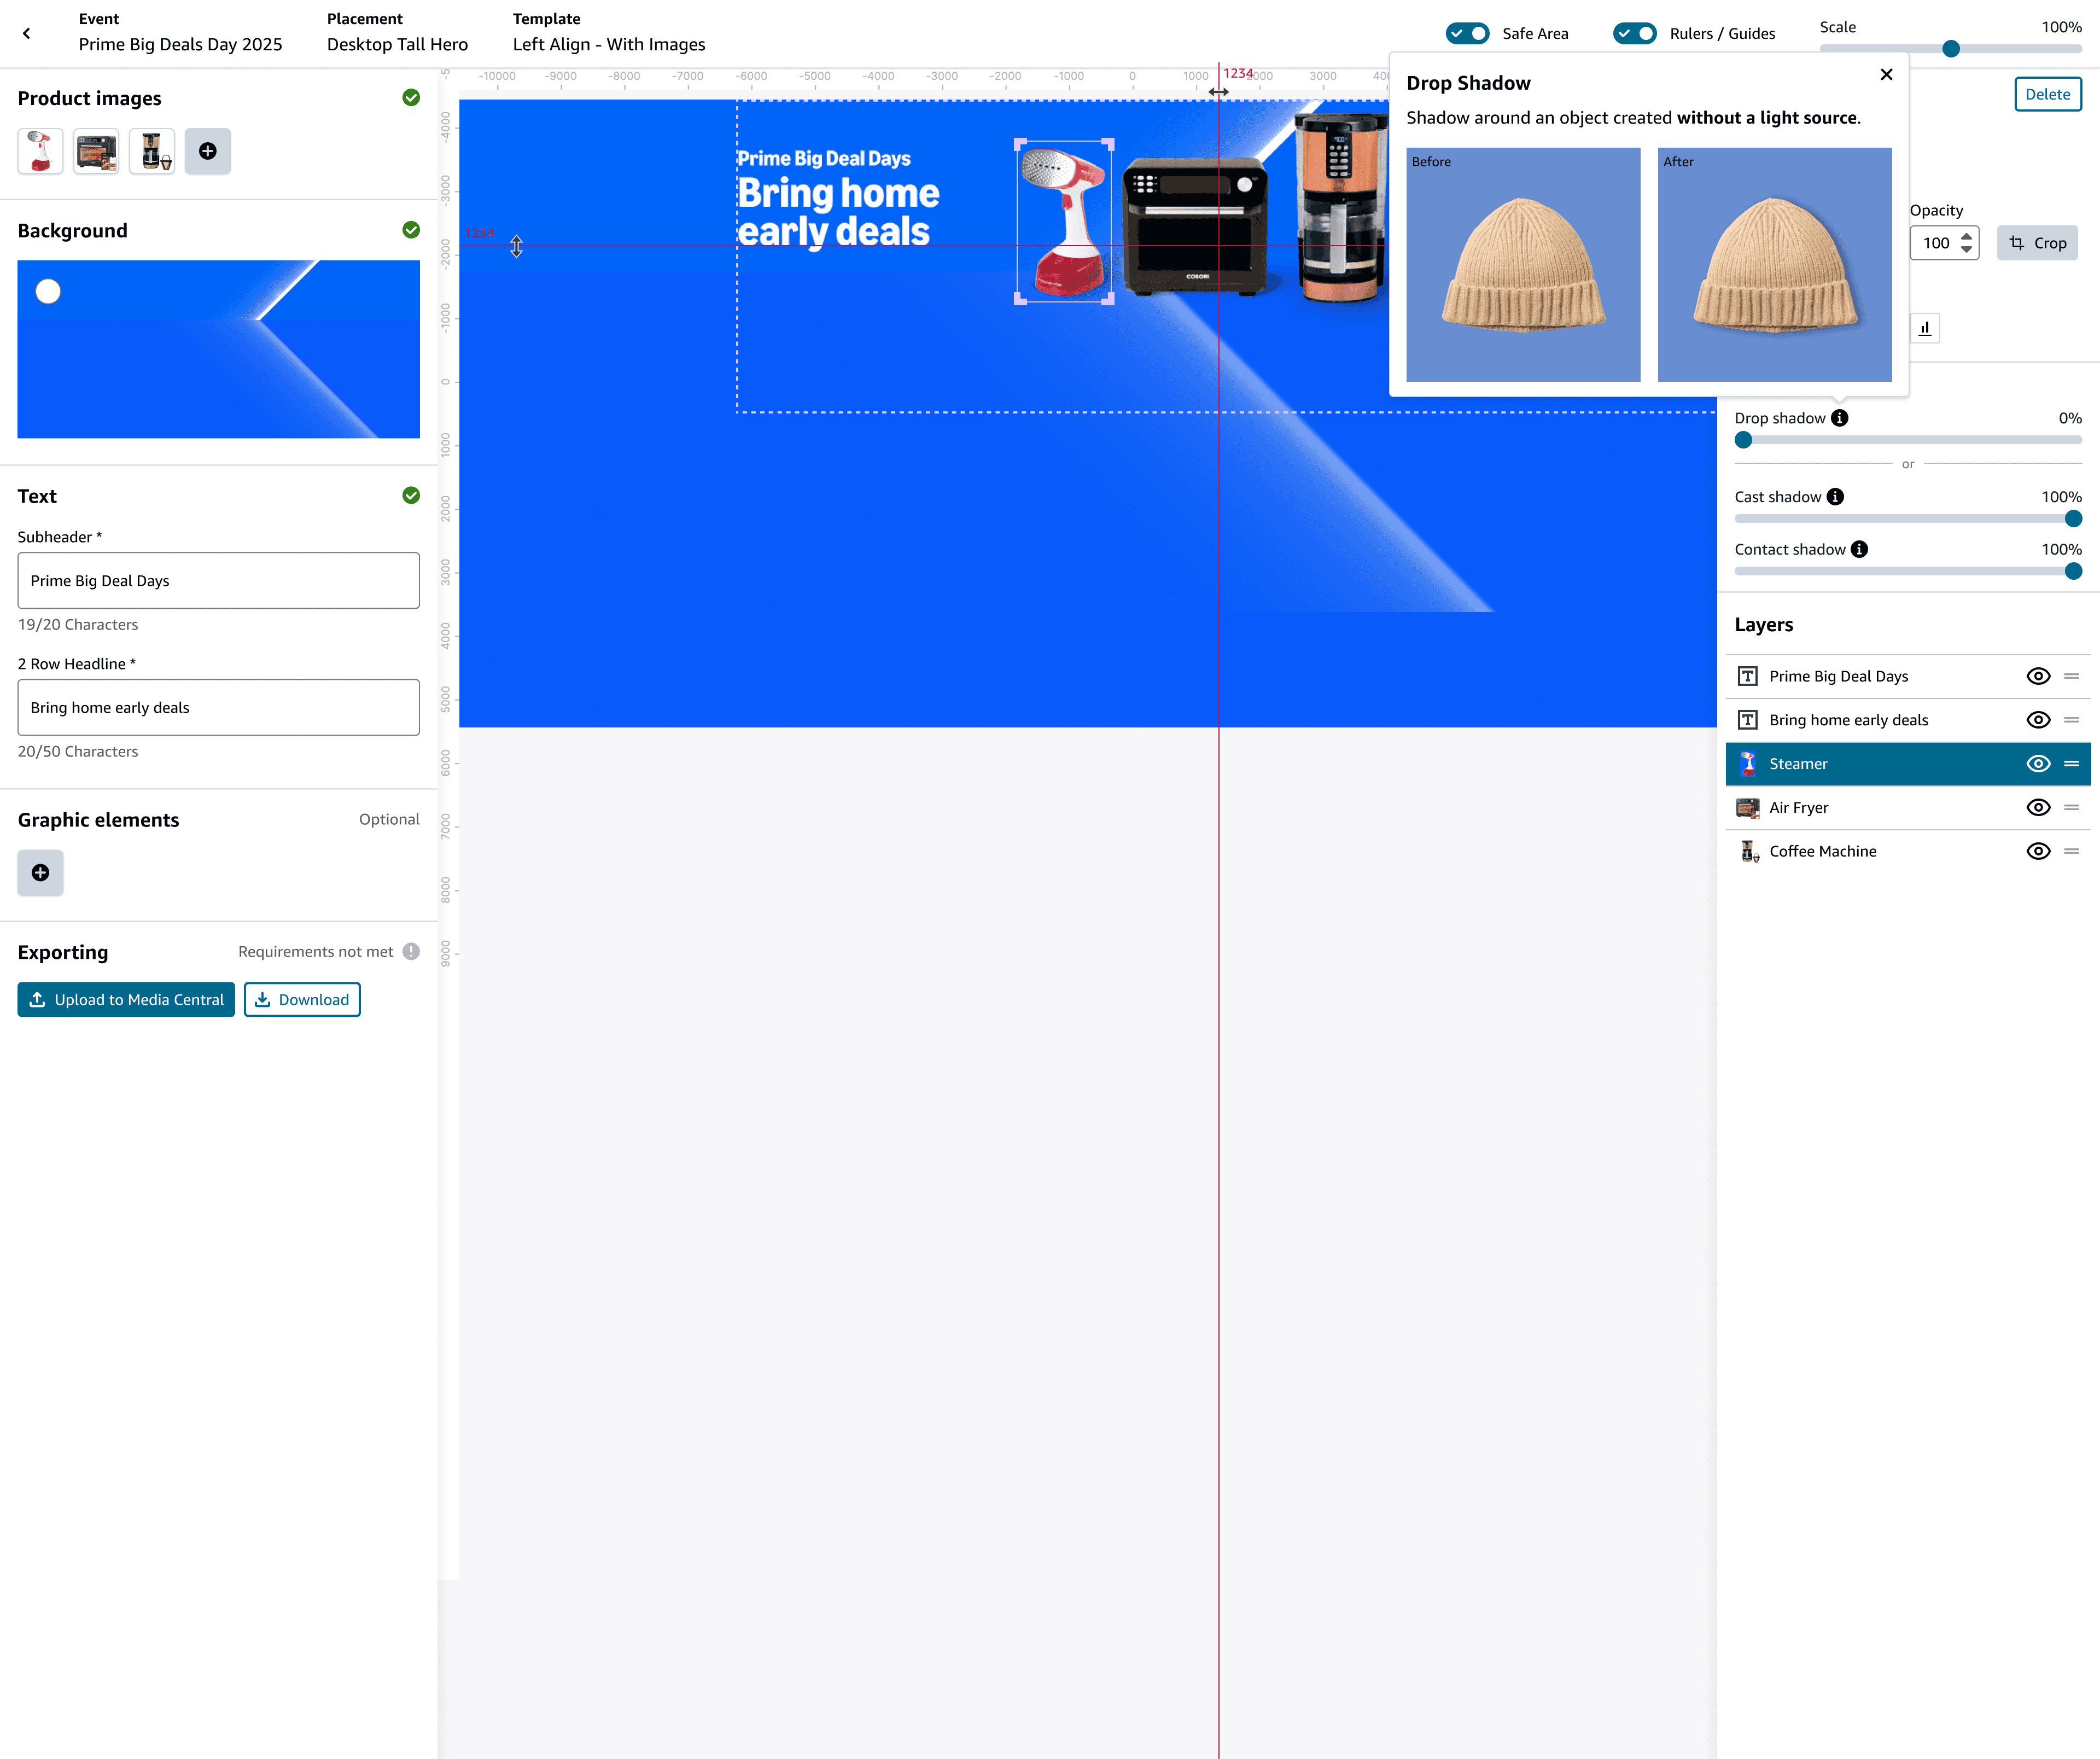This screenshot has height=1759, width=2100.
Task: Click the 'Left Align - With Images' template text
Action: pos(609,44)
